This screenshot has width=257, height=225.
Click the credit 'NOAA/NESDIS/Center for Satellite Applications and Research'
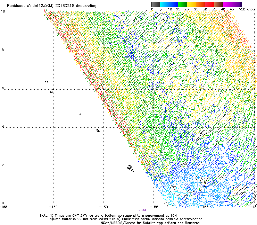pos(150,223)
